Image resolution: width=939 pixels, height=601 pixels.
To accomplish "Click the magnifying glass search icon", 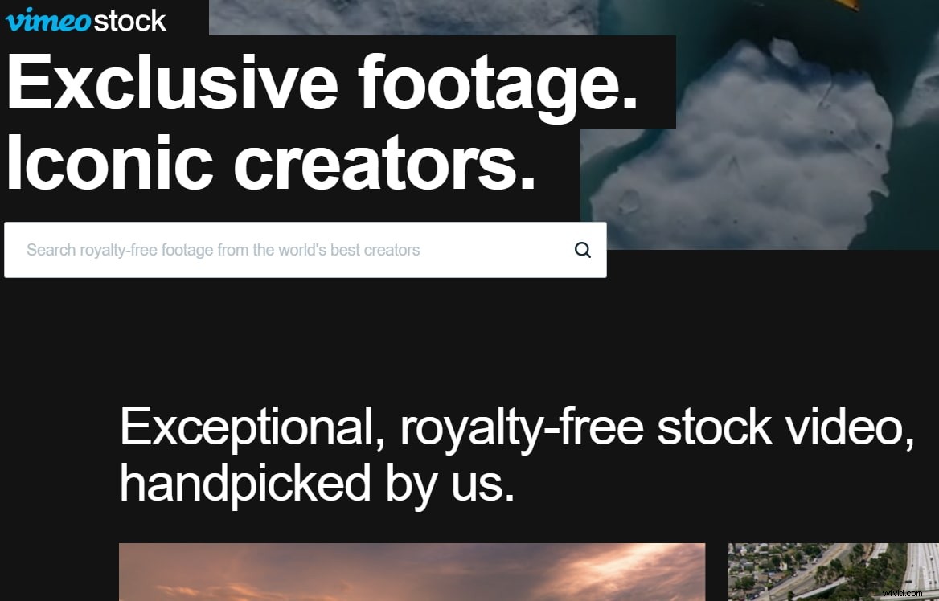I will [583, 250].
